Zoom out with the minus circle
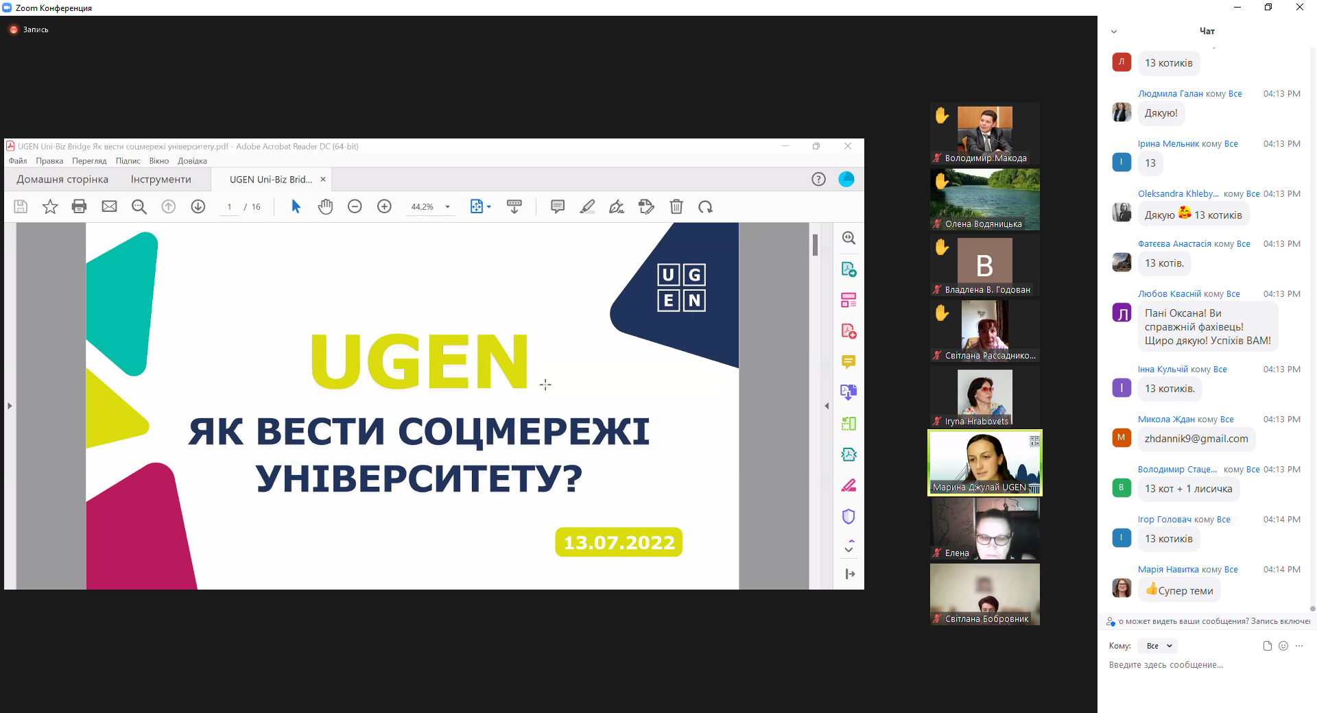1317x713 pixels. (355, 206)
